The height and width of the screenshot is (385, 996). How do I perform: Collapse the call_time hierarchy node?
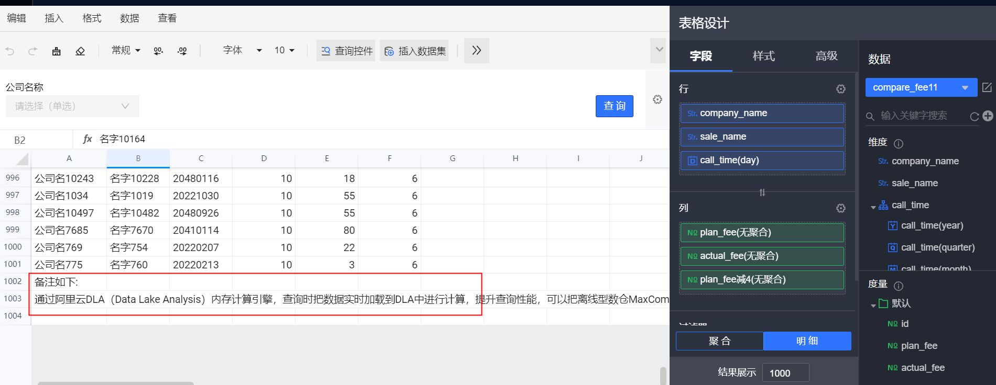point(873,207)
